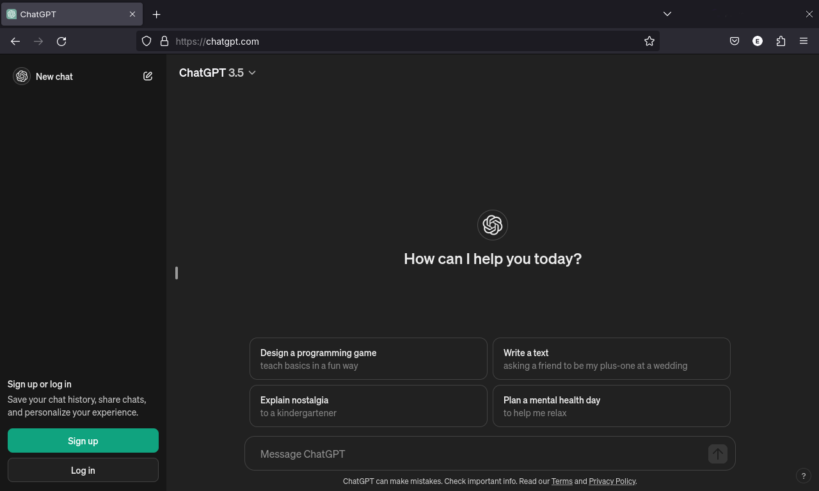Viewport: 819px width, 491px height.
Task: Click the ChatGPT logo in the sidebar
Action: tap(21, 76)
